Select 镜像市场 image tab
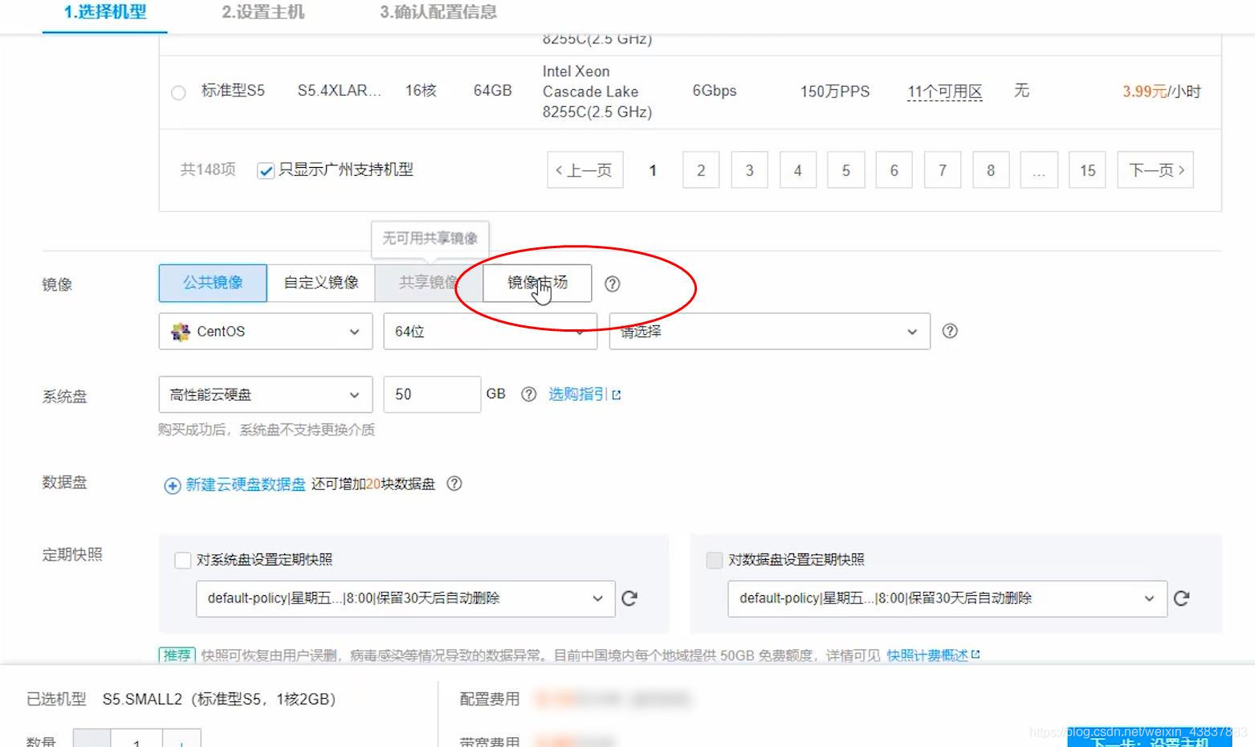 pyautogui.click(x=537, y=283)
